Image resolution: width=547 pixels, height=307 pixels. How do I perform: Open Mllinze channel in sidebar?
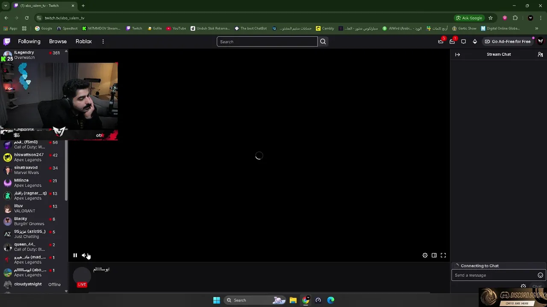point(33,183)
